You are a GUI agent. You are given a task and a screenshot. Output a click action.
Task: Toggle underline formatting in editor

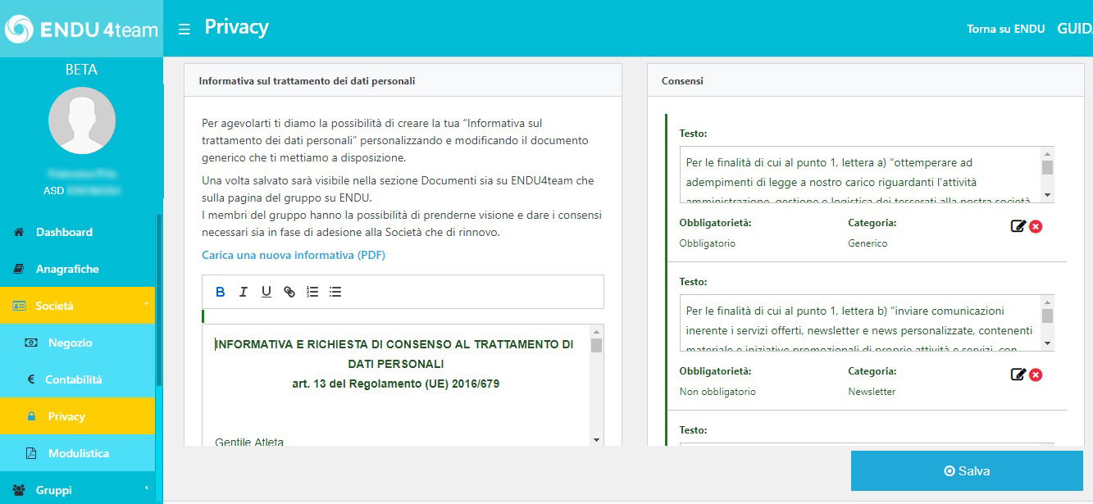[x=266, y=292]
